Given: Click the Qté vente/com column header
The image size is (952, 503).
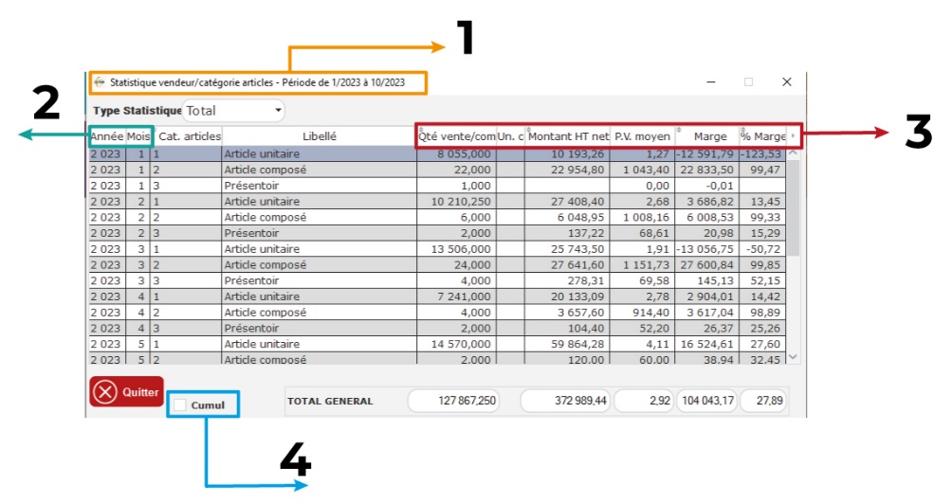Looking at the screenshot, I should [457, 136].
